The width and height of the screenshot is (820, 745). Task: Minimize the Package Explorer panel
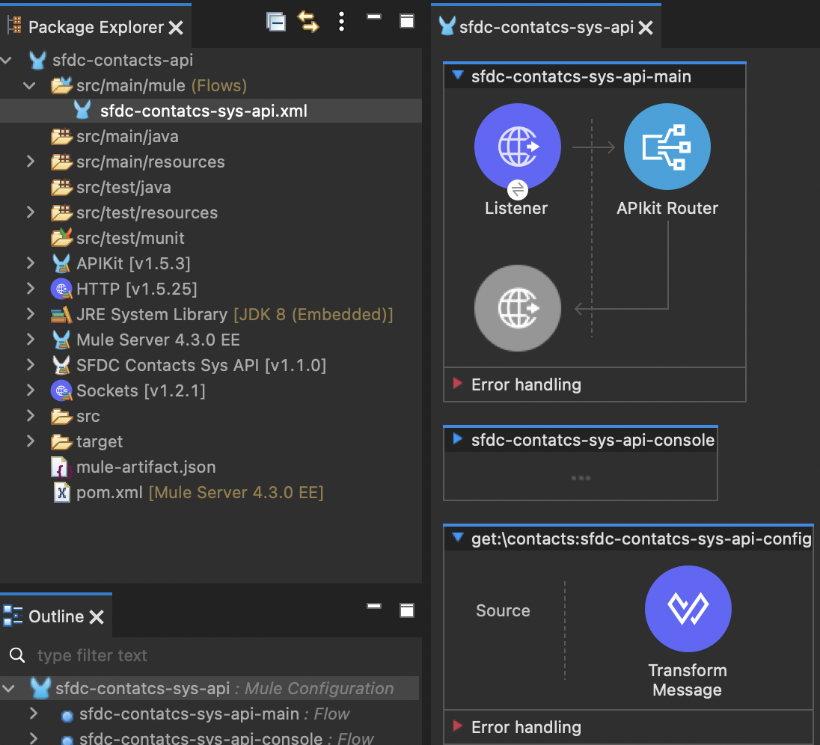[x=374, y=17]
